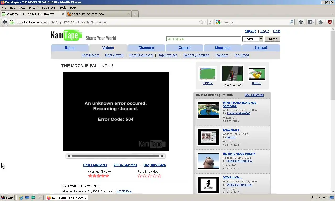Rate this video three stars
The height and width of the screenshot is (201, 335).
[149, 176]
